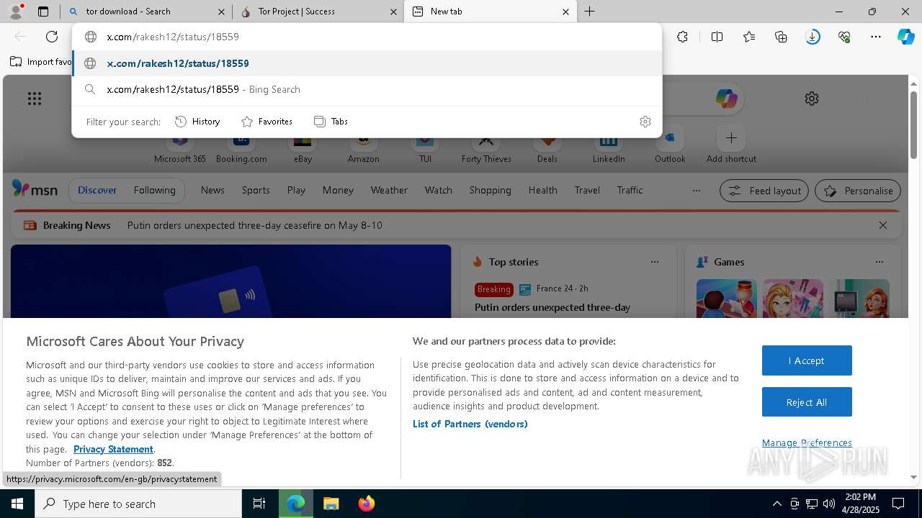This screenshot has width=922, height=518.
Task: Open the Traffic category in MSN
Action: point(630,190)
